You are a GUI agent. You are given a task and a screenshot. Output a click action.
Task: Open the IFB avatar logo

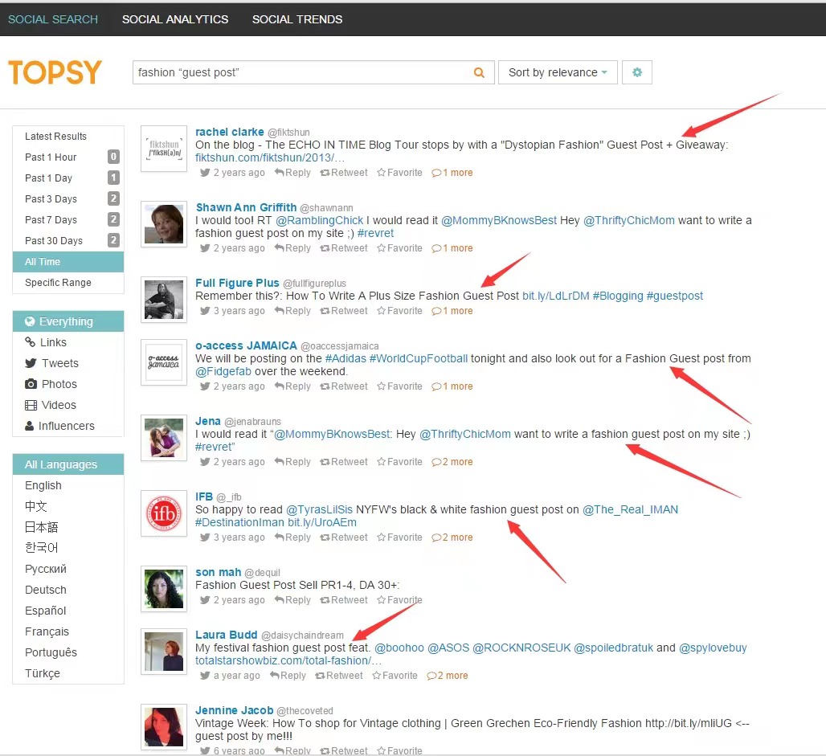[164, 513]
